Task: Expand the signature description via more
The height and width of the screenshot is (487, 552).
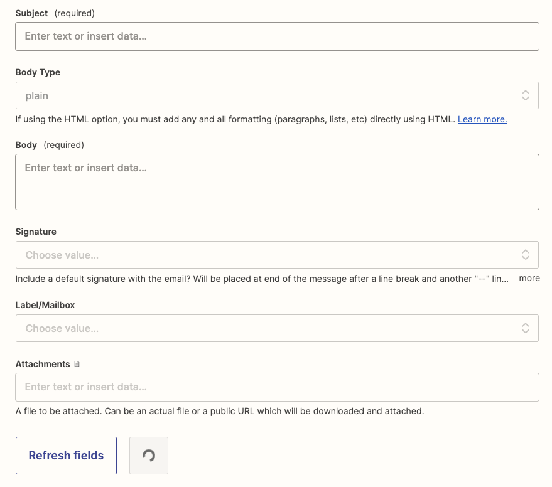Action: click(529, 279)
